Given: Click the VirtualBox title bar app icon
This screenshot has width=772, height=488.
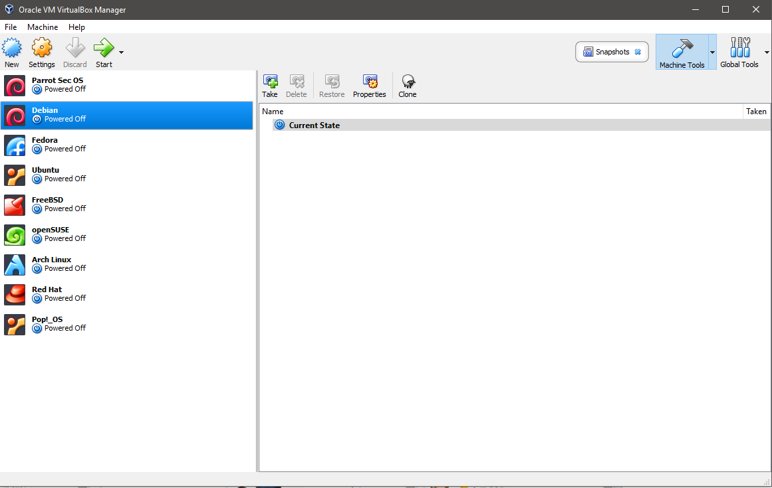Looking at the screenshot, I should click(x=9, y=9).
